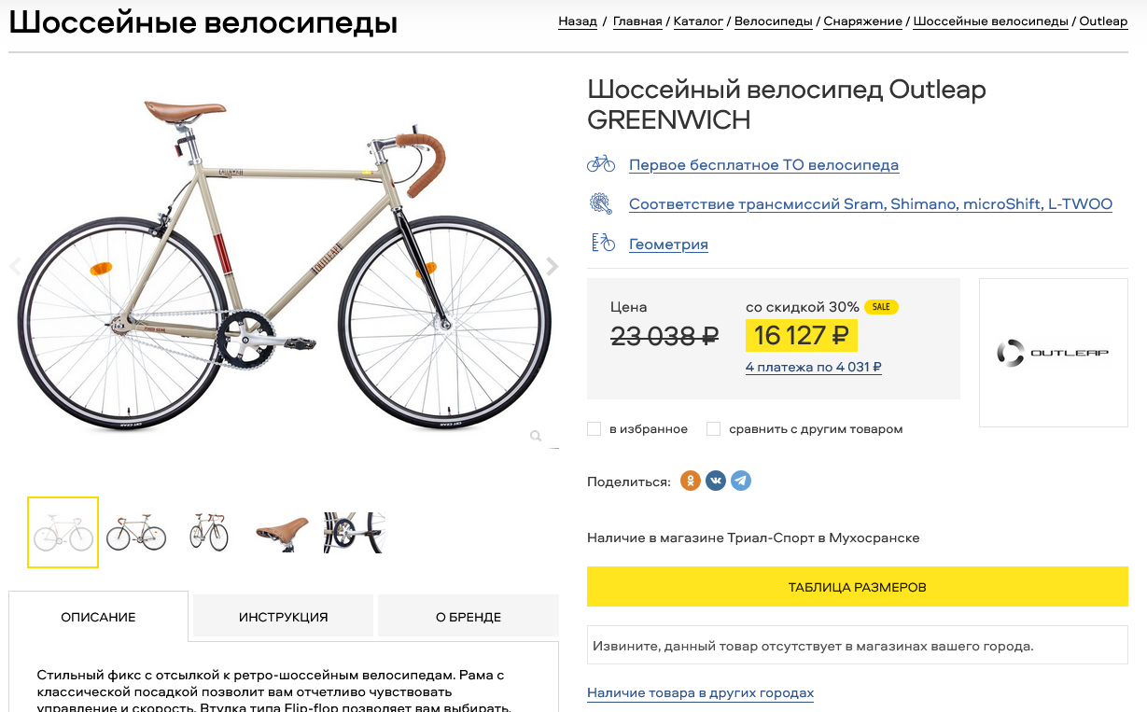Tick 'сравнить с другим товаром' checkbox
1147x712 pixels.
pos(714,429)
